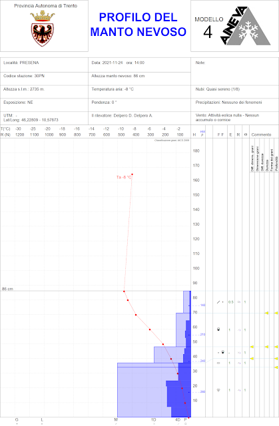Screen dimensions: 279x426
Task: Click the rotated 'Profondità' column header
Action: [276, 163]
